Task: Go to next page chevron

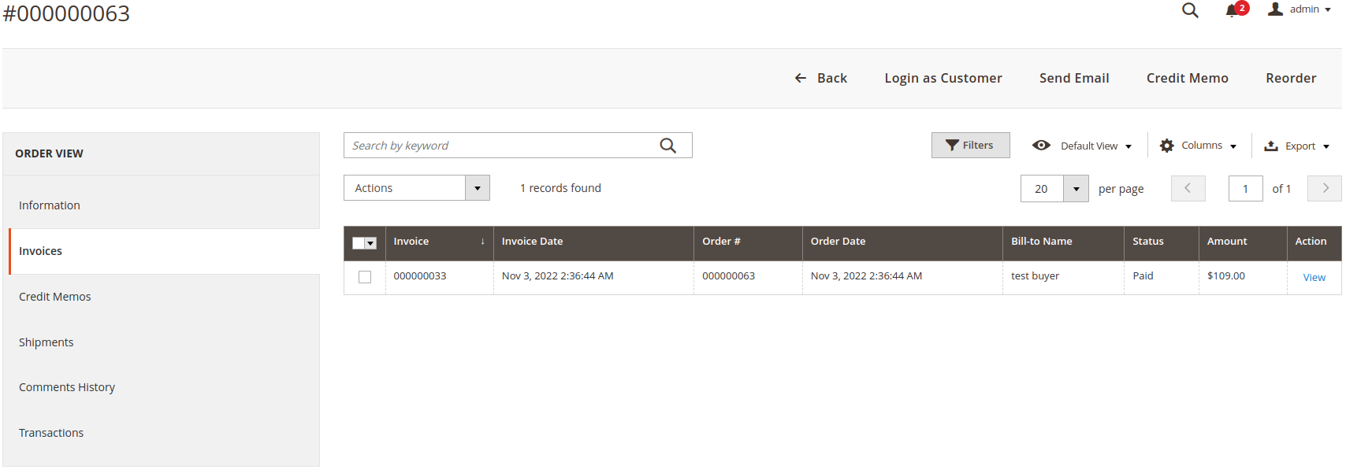Action: 1325,188
